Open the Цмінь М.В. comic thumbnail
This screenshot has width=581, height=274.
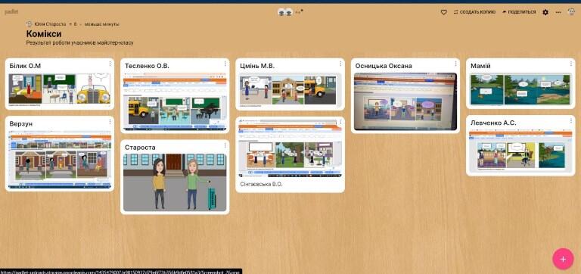(290, 90)
